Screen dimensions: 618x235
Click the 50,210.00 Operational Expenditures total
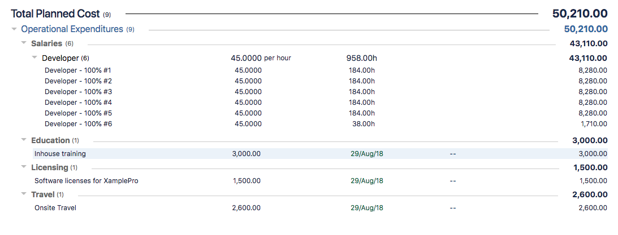point(586,29)
